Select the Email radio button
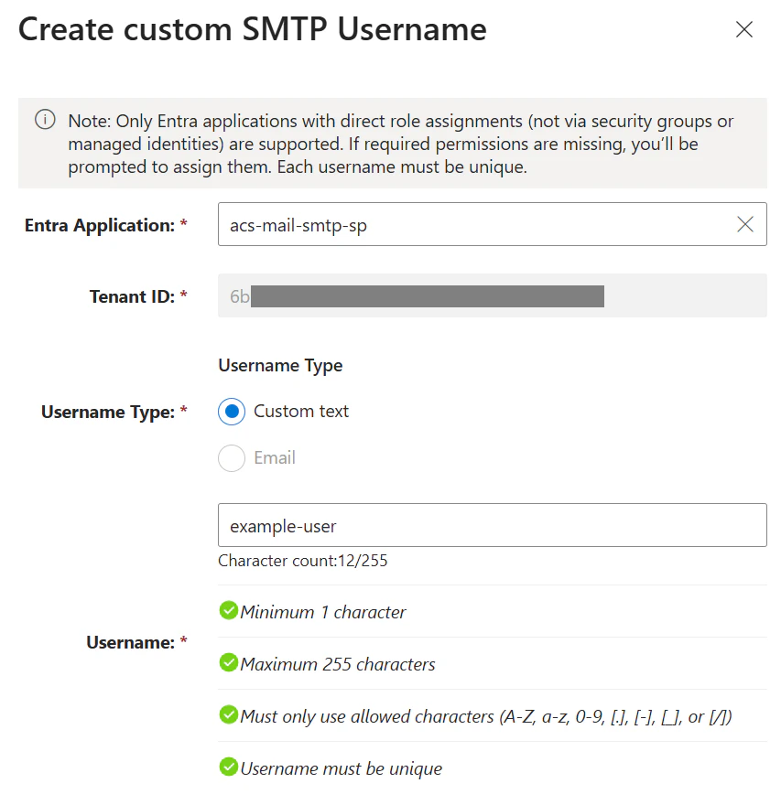The height and width of the screenshot is (794, 781). (x=232, y=458)
